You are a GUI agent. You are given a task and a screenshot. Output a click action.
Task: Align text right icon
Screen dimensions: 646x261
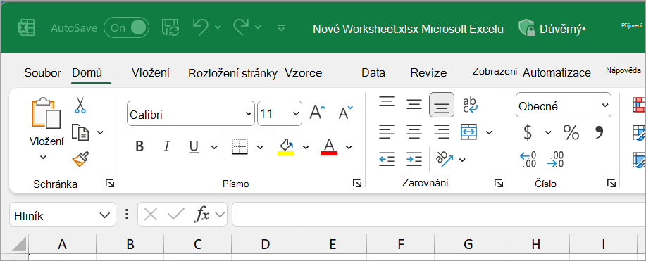[x=442, y=132]
